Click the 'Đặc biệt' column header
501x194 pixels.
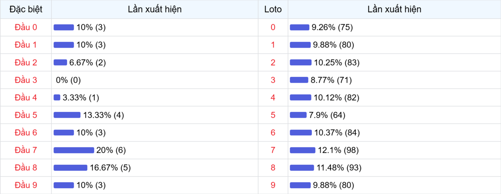tap(26, 9)
